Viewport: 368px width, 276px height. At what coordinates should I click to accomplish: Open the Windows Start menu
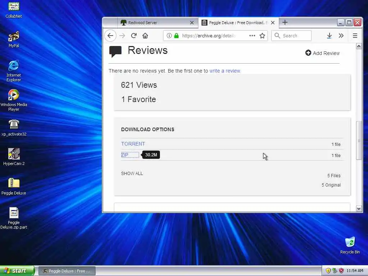(17, 271)
